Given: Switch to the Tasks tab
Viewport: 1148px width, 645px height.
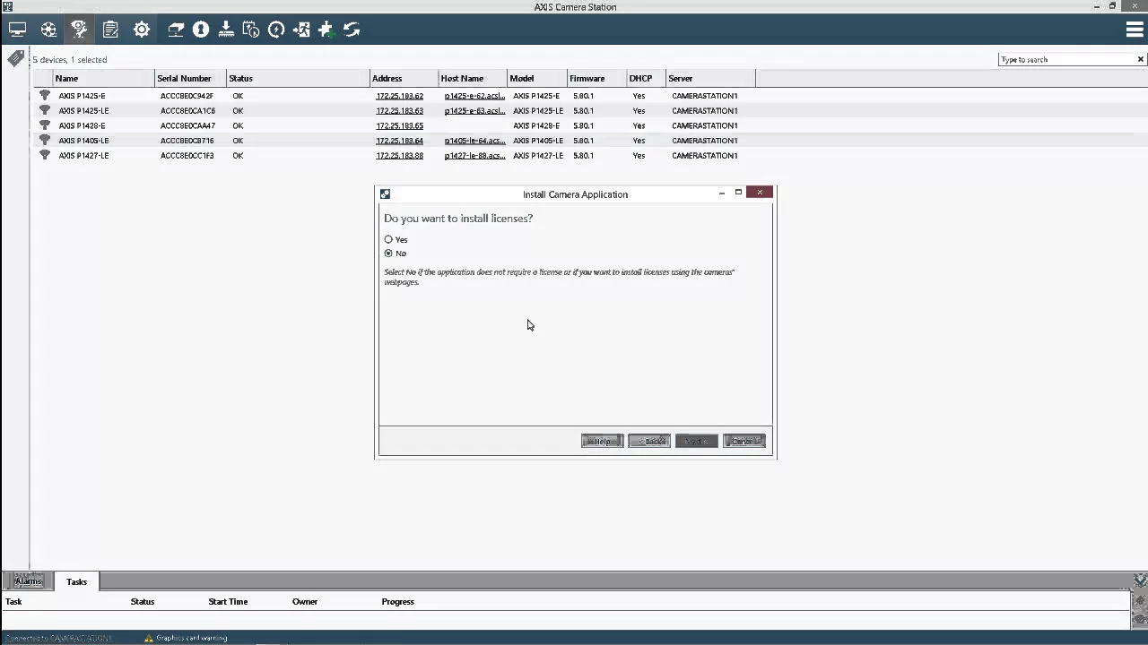Looking at the screenshot, I should (76, 581).
